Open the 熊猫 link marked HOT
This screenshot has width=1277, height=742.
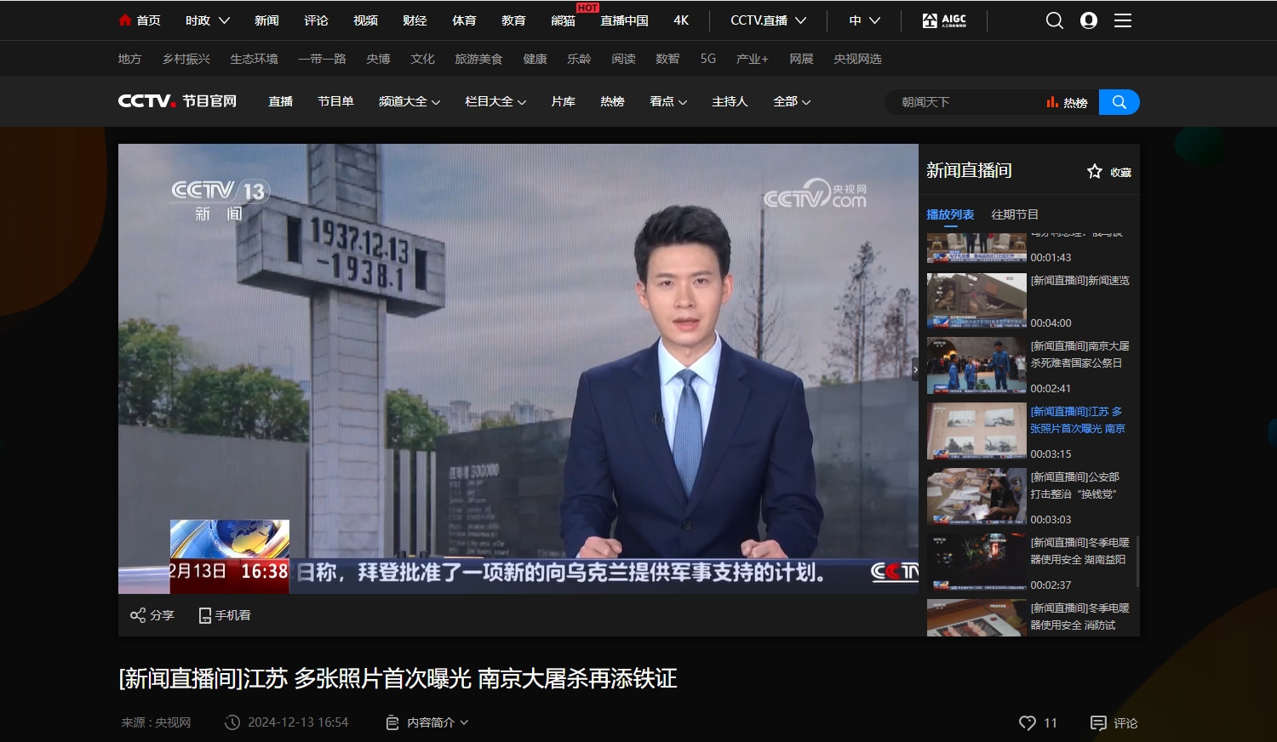(563, 20)
